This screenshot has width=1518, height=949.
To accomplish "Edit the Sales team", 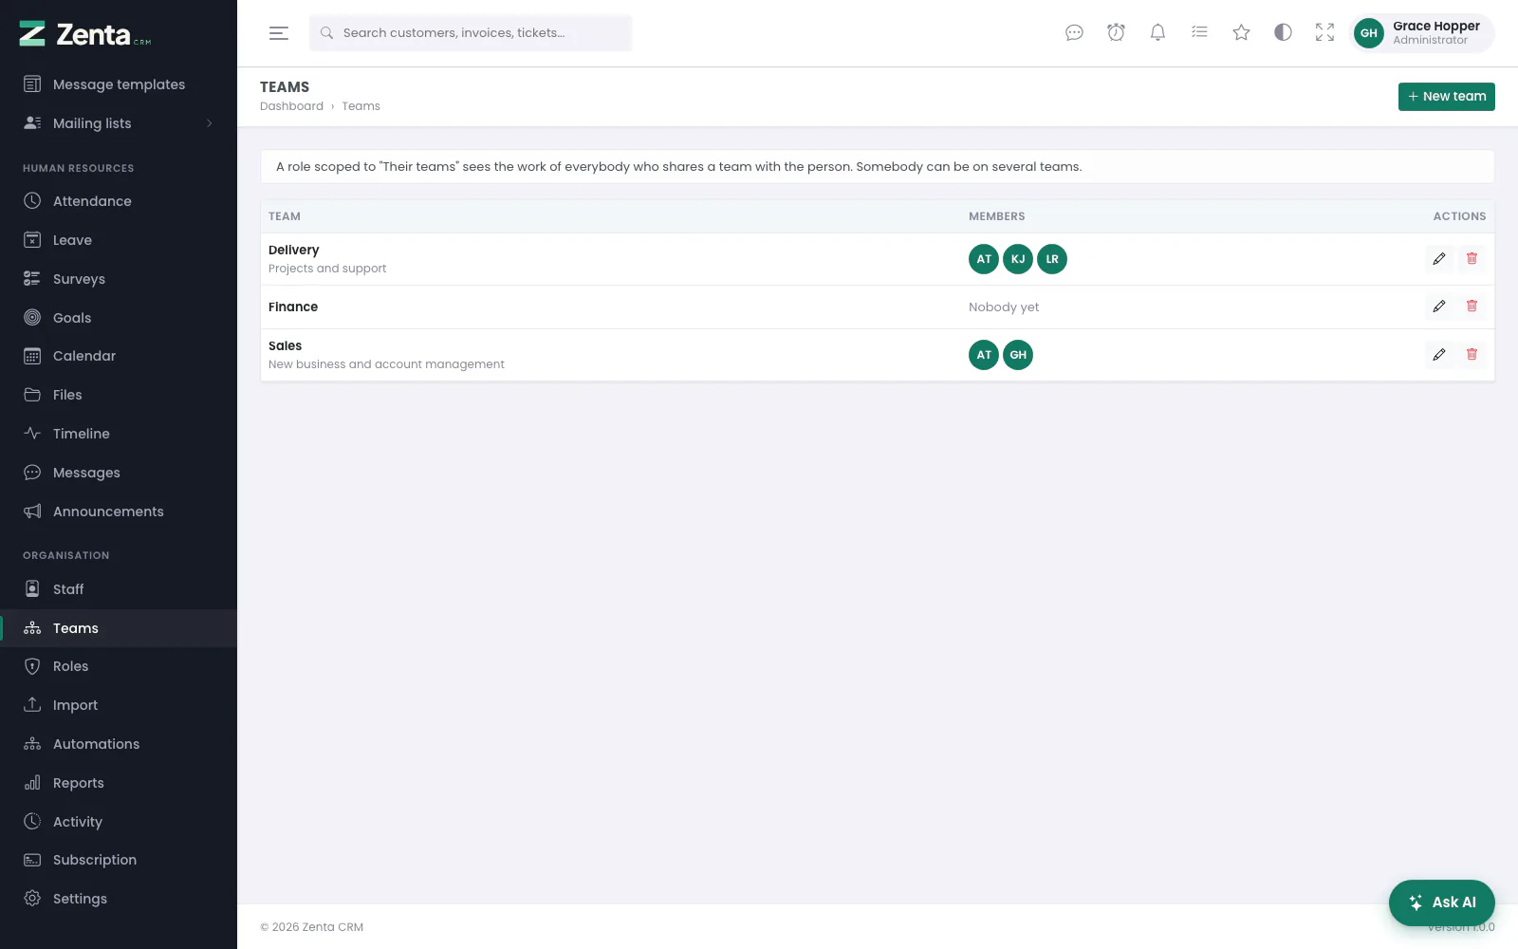I will coord(1439,355).
